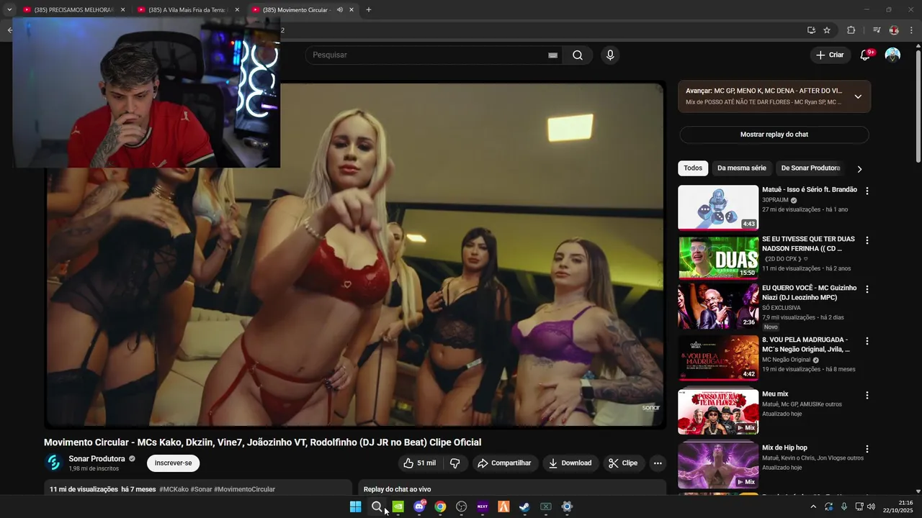Open options menu for Matuê - Isso é Sério
The image size is (922, 518).
[x=867, y=191]
